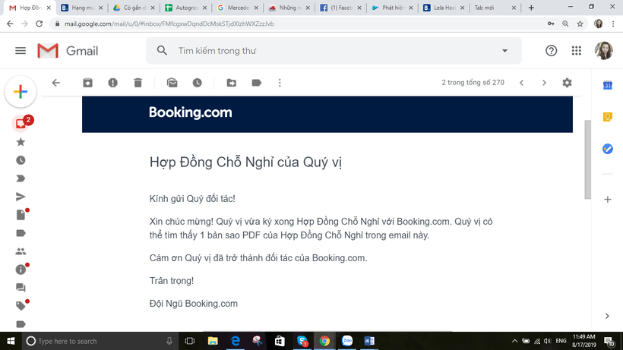Image resolution: width=623 pixels, height=350 pixels.
Task: Open the Chrome three-dot menu
Action: (613, 24)
